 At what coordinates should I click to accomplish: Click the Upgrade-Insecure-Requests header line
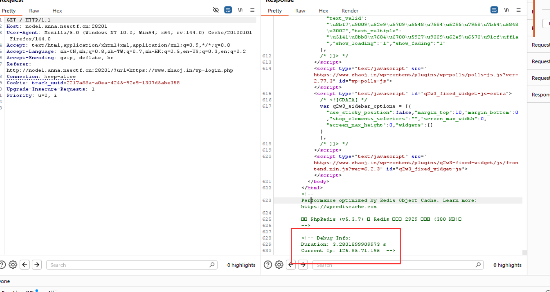point(50,89)
